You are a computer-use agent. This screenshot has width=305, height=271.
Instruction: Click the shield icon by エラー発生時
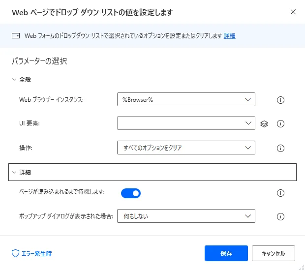tap(15, 253)
